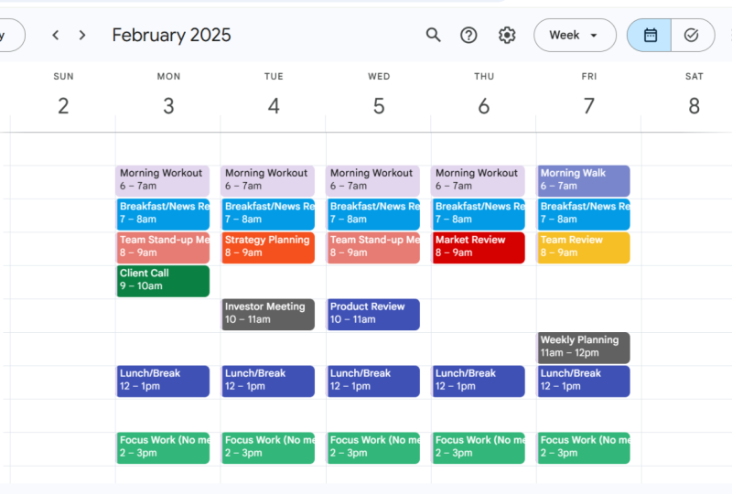Open Tuesday's Focus Work event

coord(268,447)
